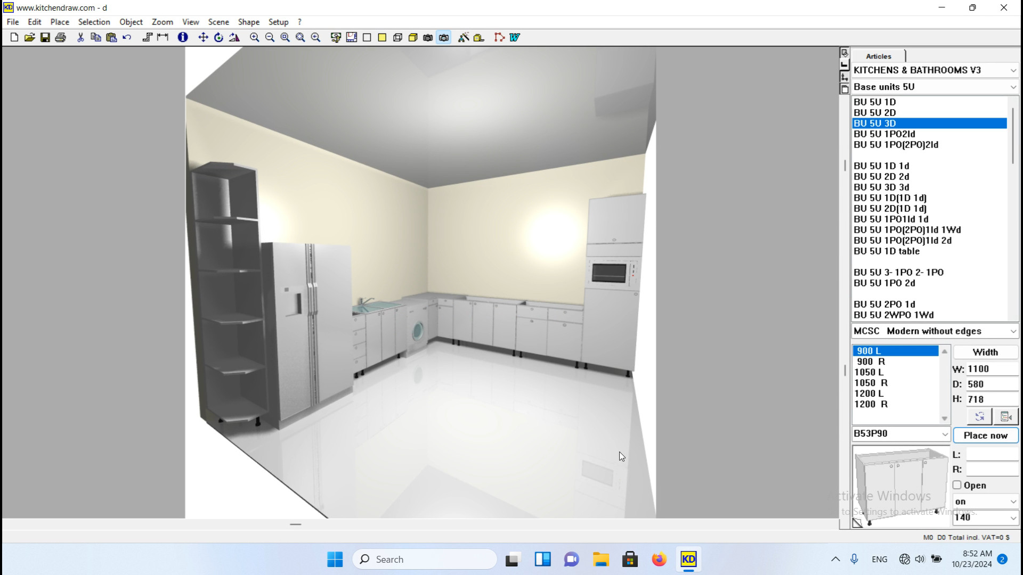This screenshot has height=575, width=1023.
Task: Expand the MCSC Modern without edges dropdown
Action: click(x=1012, y=331)
